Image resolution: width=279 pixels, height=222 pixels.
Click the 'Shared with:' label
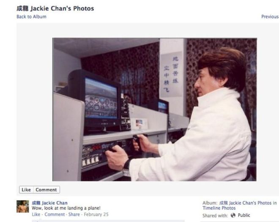point(215,215)
